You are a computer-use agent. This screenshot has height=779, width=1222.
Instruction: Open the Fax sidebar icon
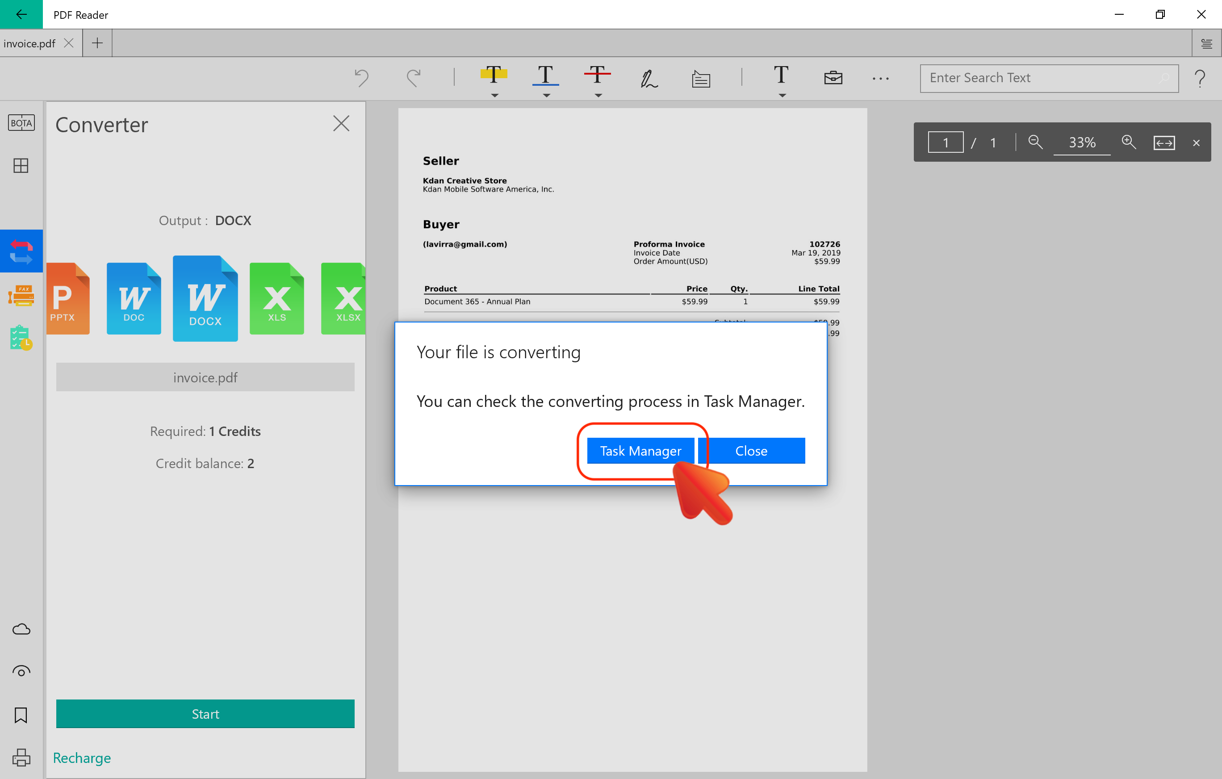pos(21,295)
